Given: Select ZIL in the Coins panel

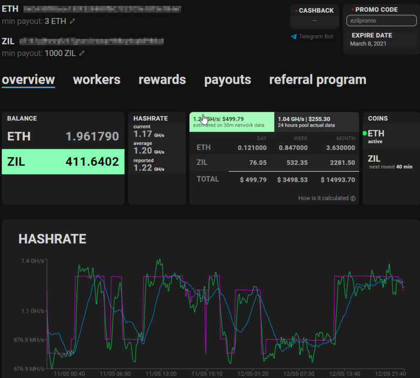Looking at the screenshot, I should point(374,159).
